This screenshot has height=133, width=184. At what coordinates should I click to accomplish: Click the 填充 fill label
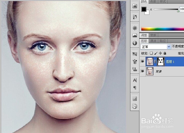coord(181,53)
